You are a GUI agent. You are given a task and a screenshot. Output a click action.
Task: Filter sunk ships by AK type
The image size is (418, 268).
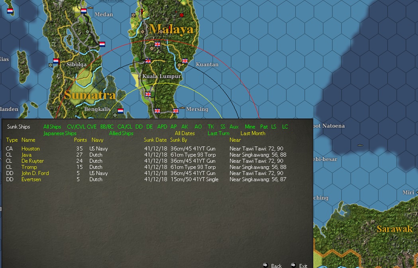[x=185, y=126]
